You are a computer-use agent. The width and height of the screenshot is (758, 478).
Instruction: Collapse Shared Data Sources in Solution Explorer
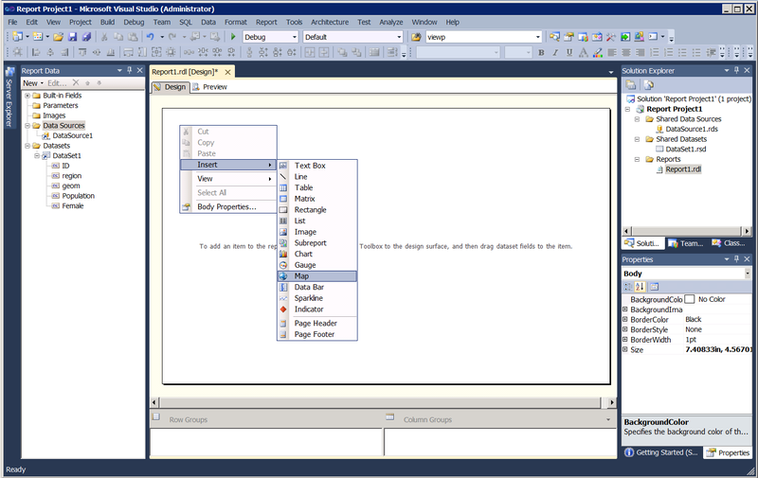637,119
